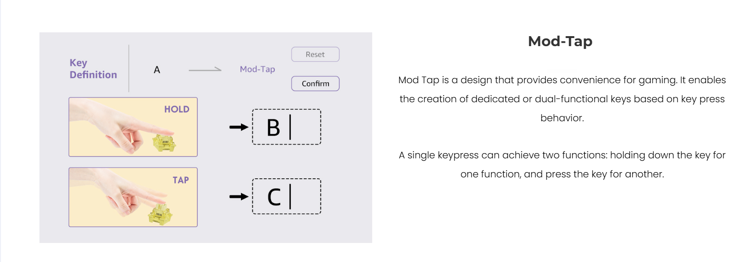Click the Key Definition label

(93, 69)
